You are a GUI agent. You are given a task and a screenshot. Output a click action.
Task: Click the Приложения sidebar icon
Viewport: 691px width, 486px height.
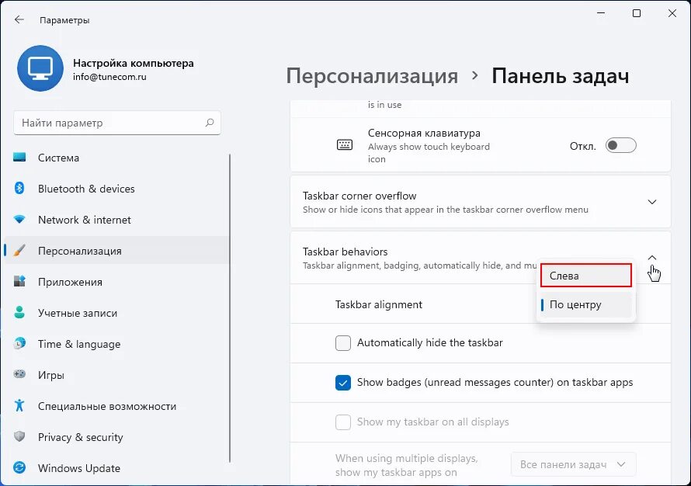pyautogui.click(x=19, y=282)
